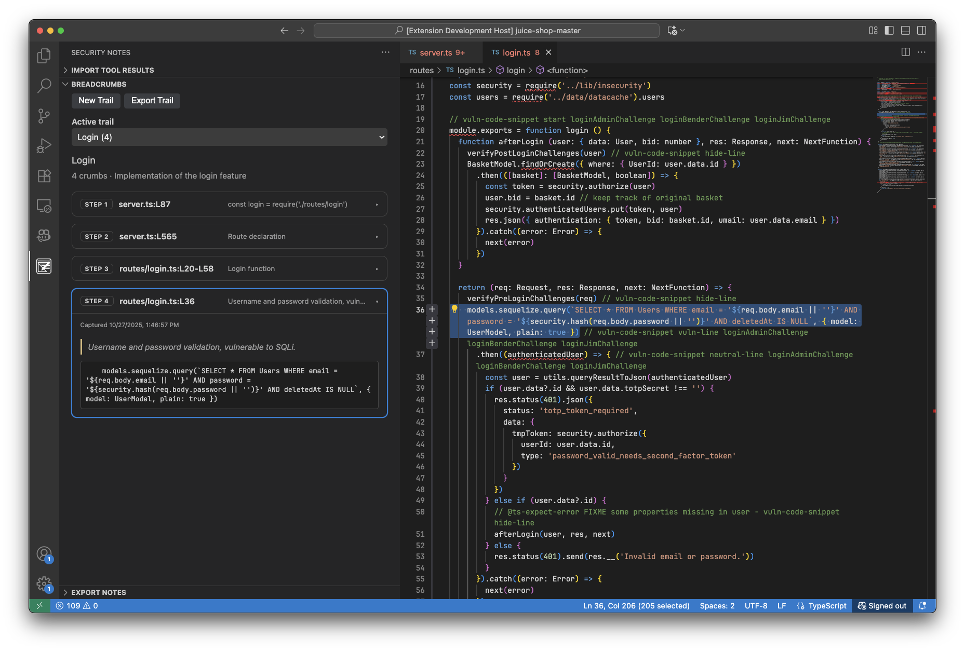Open the Source Control view
This screenshot has height=651, width=965.
[x=44, y=116]
